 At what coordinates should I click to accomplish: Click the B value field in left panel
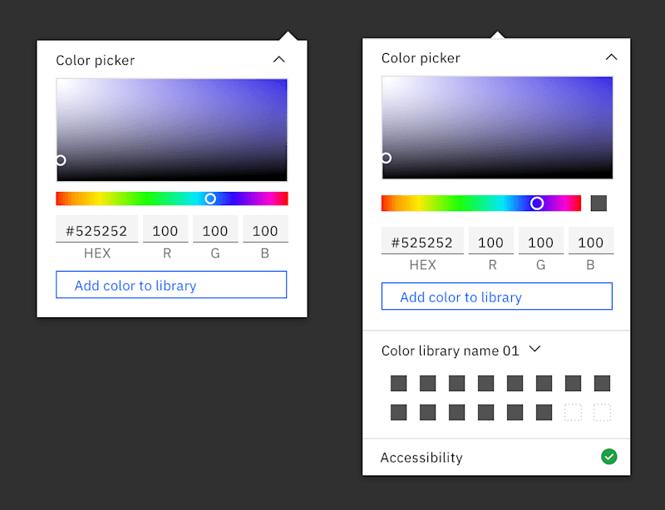265,229
